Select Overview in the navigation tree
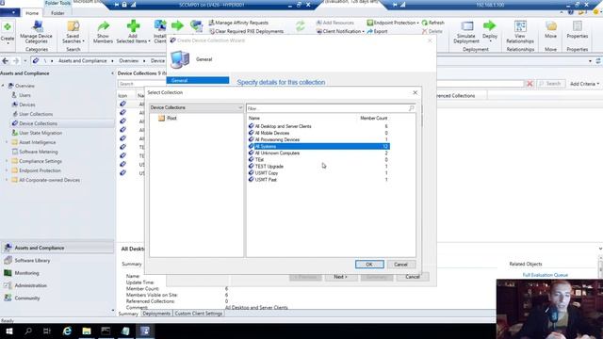The width and height of the screenshot is (603, 339). click(25, 86)
